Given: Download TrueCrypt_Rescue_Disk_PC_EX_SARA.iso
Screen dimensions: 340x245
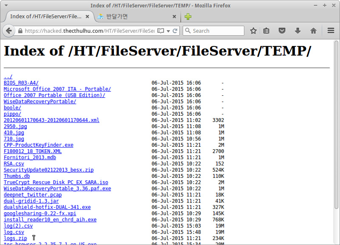Looking at the screenshot, I should [x=56, y=182].
